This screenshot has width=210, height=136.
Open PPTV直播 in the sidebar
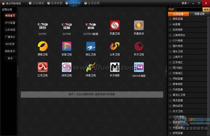(x=10, y=23)
